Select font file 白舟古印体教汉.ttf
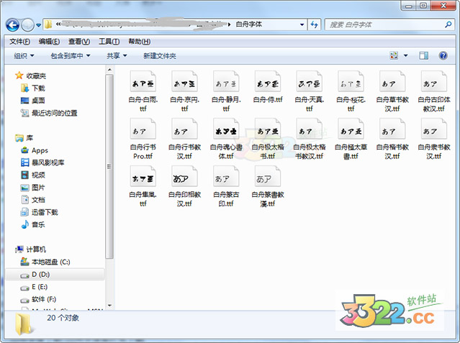 point(434,91)
